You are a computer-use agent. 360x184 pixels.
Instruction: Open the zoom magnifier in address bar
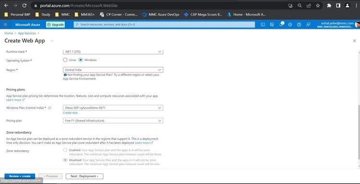click(x=300, y=5)
